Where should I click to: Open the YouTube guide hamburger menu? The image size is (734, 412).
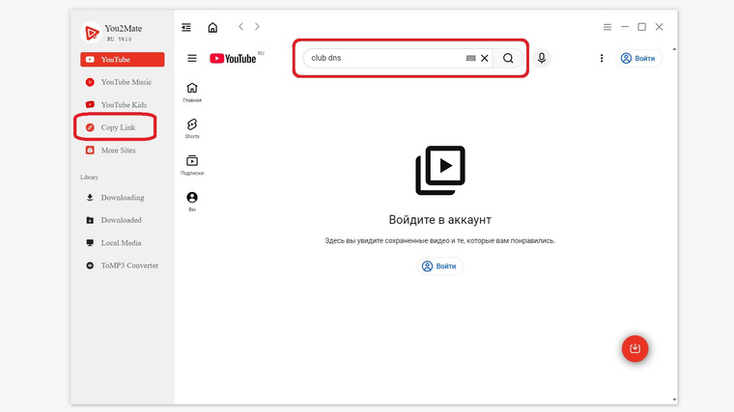(192, 59)
